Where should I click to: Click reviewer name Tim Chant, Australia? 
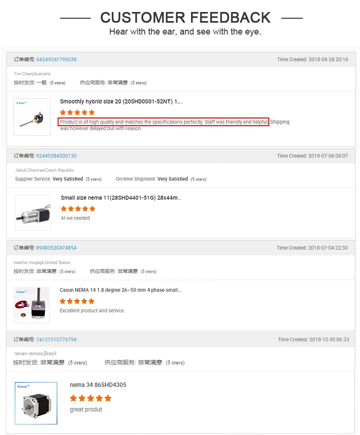[x=32, y=74]
